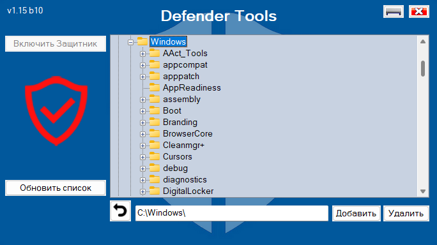Screen dimensions: 437x245
Task: Click the Добавить button
Action: click(x=356, y=214)
